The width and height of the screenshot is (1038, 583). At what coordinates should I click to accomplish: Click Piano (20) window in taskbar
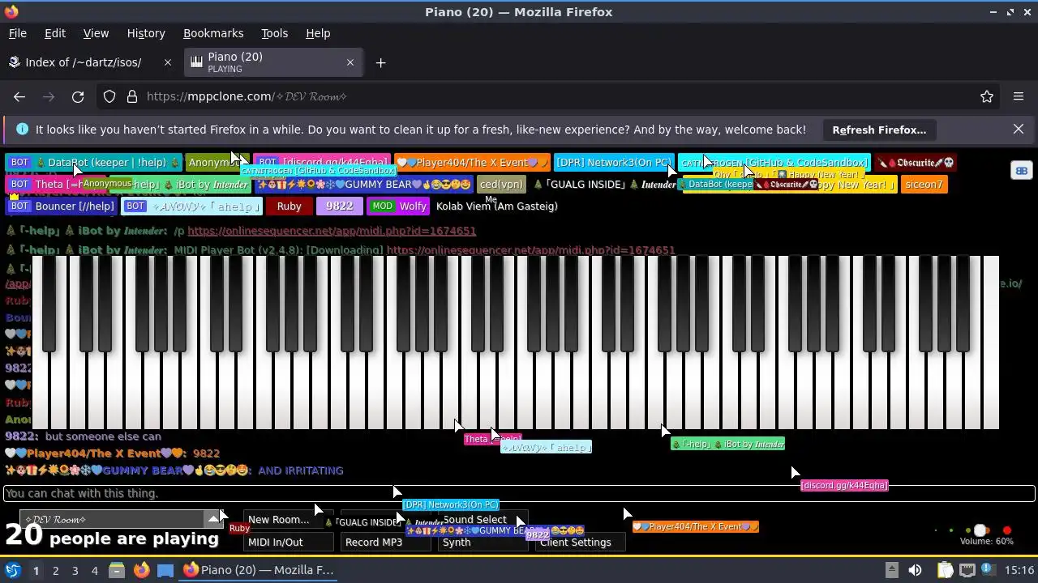click(x=259, y=570)
